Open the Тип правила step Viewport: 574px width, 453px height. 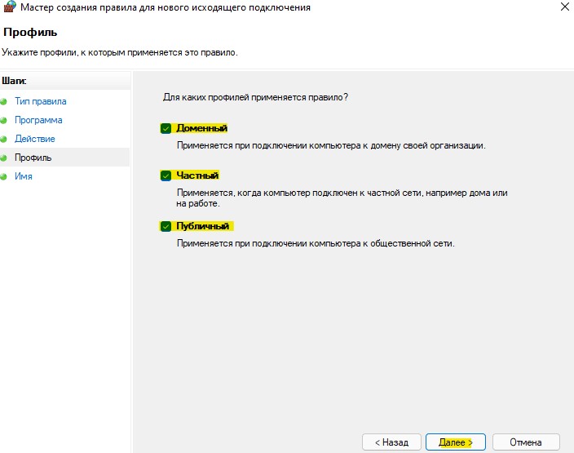(40, 101)
